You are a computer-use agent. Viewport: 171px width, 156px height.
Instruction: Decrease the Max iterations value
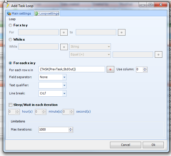pyautogui.click(x=71, y=131)
